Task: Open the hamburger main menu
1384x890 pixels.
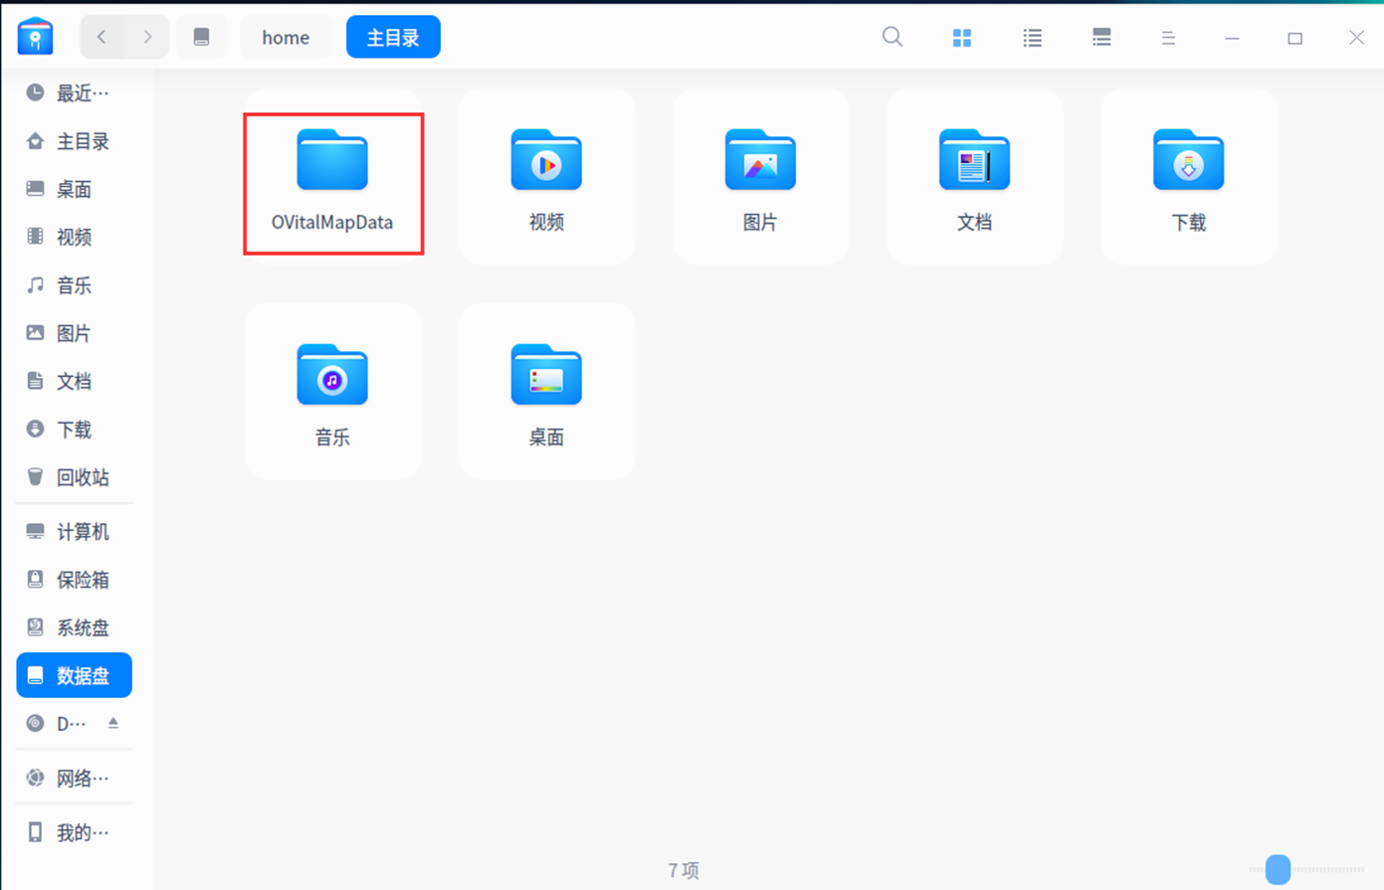Action: [x=1168, y=38]
